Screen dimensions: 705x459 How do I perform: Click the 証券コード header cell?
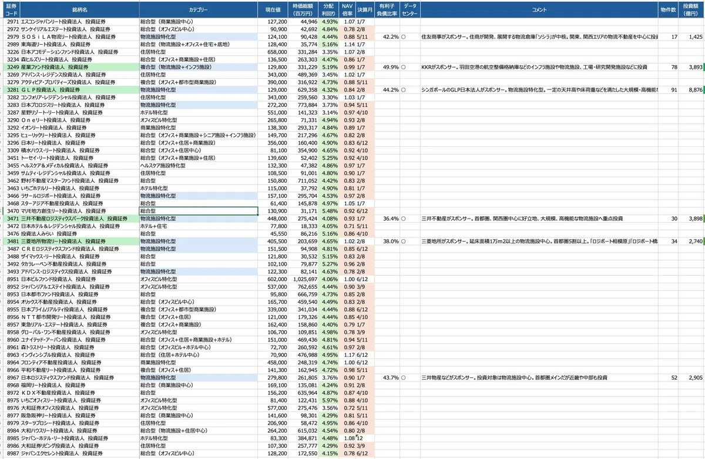(11, 10)
